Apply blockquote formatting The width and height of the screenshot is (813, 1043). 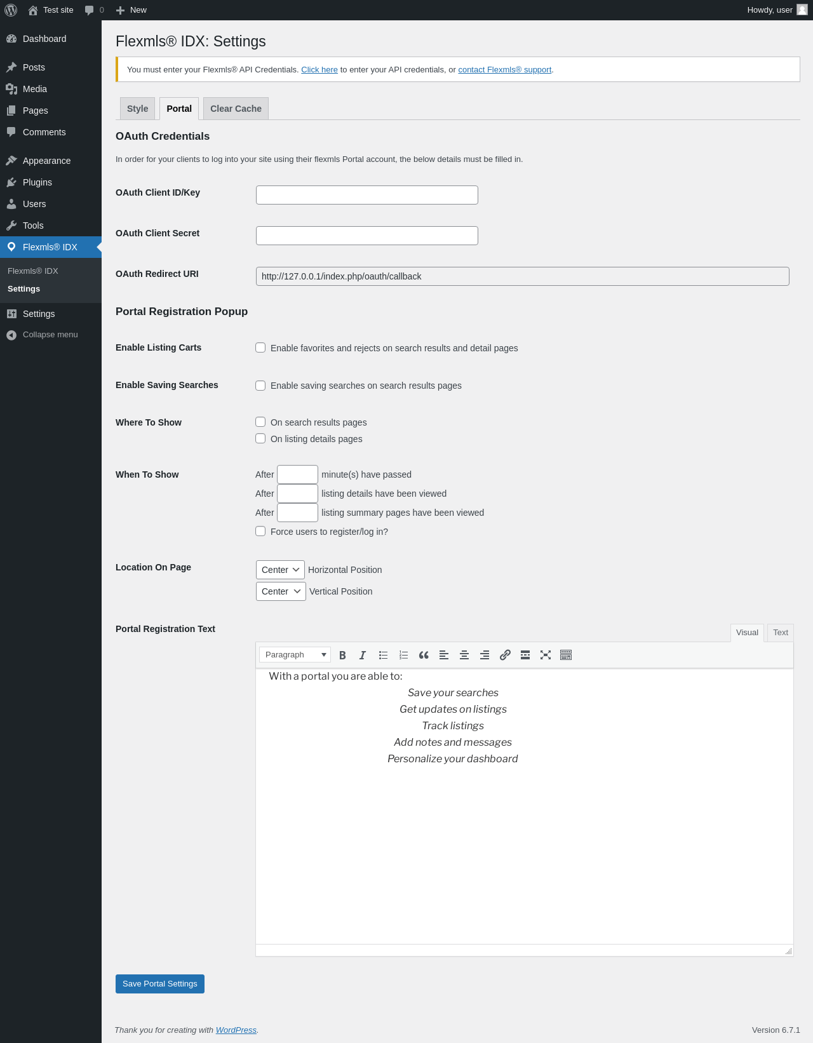pyautogui.click(x=424, y=655)
